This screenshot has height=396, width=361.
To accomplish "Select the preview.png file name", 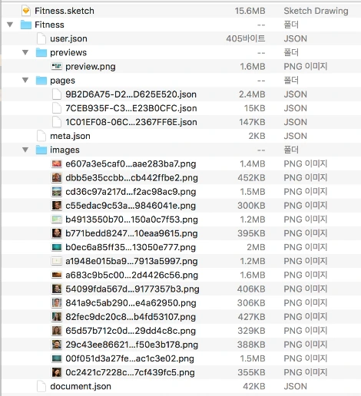I will (91, 67).
